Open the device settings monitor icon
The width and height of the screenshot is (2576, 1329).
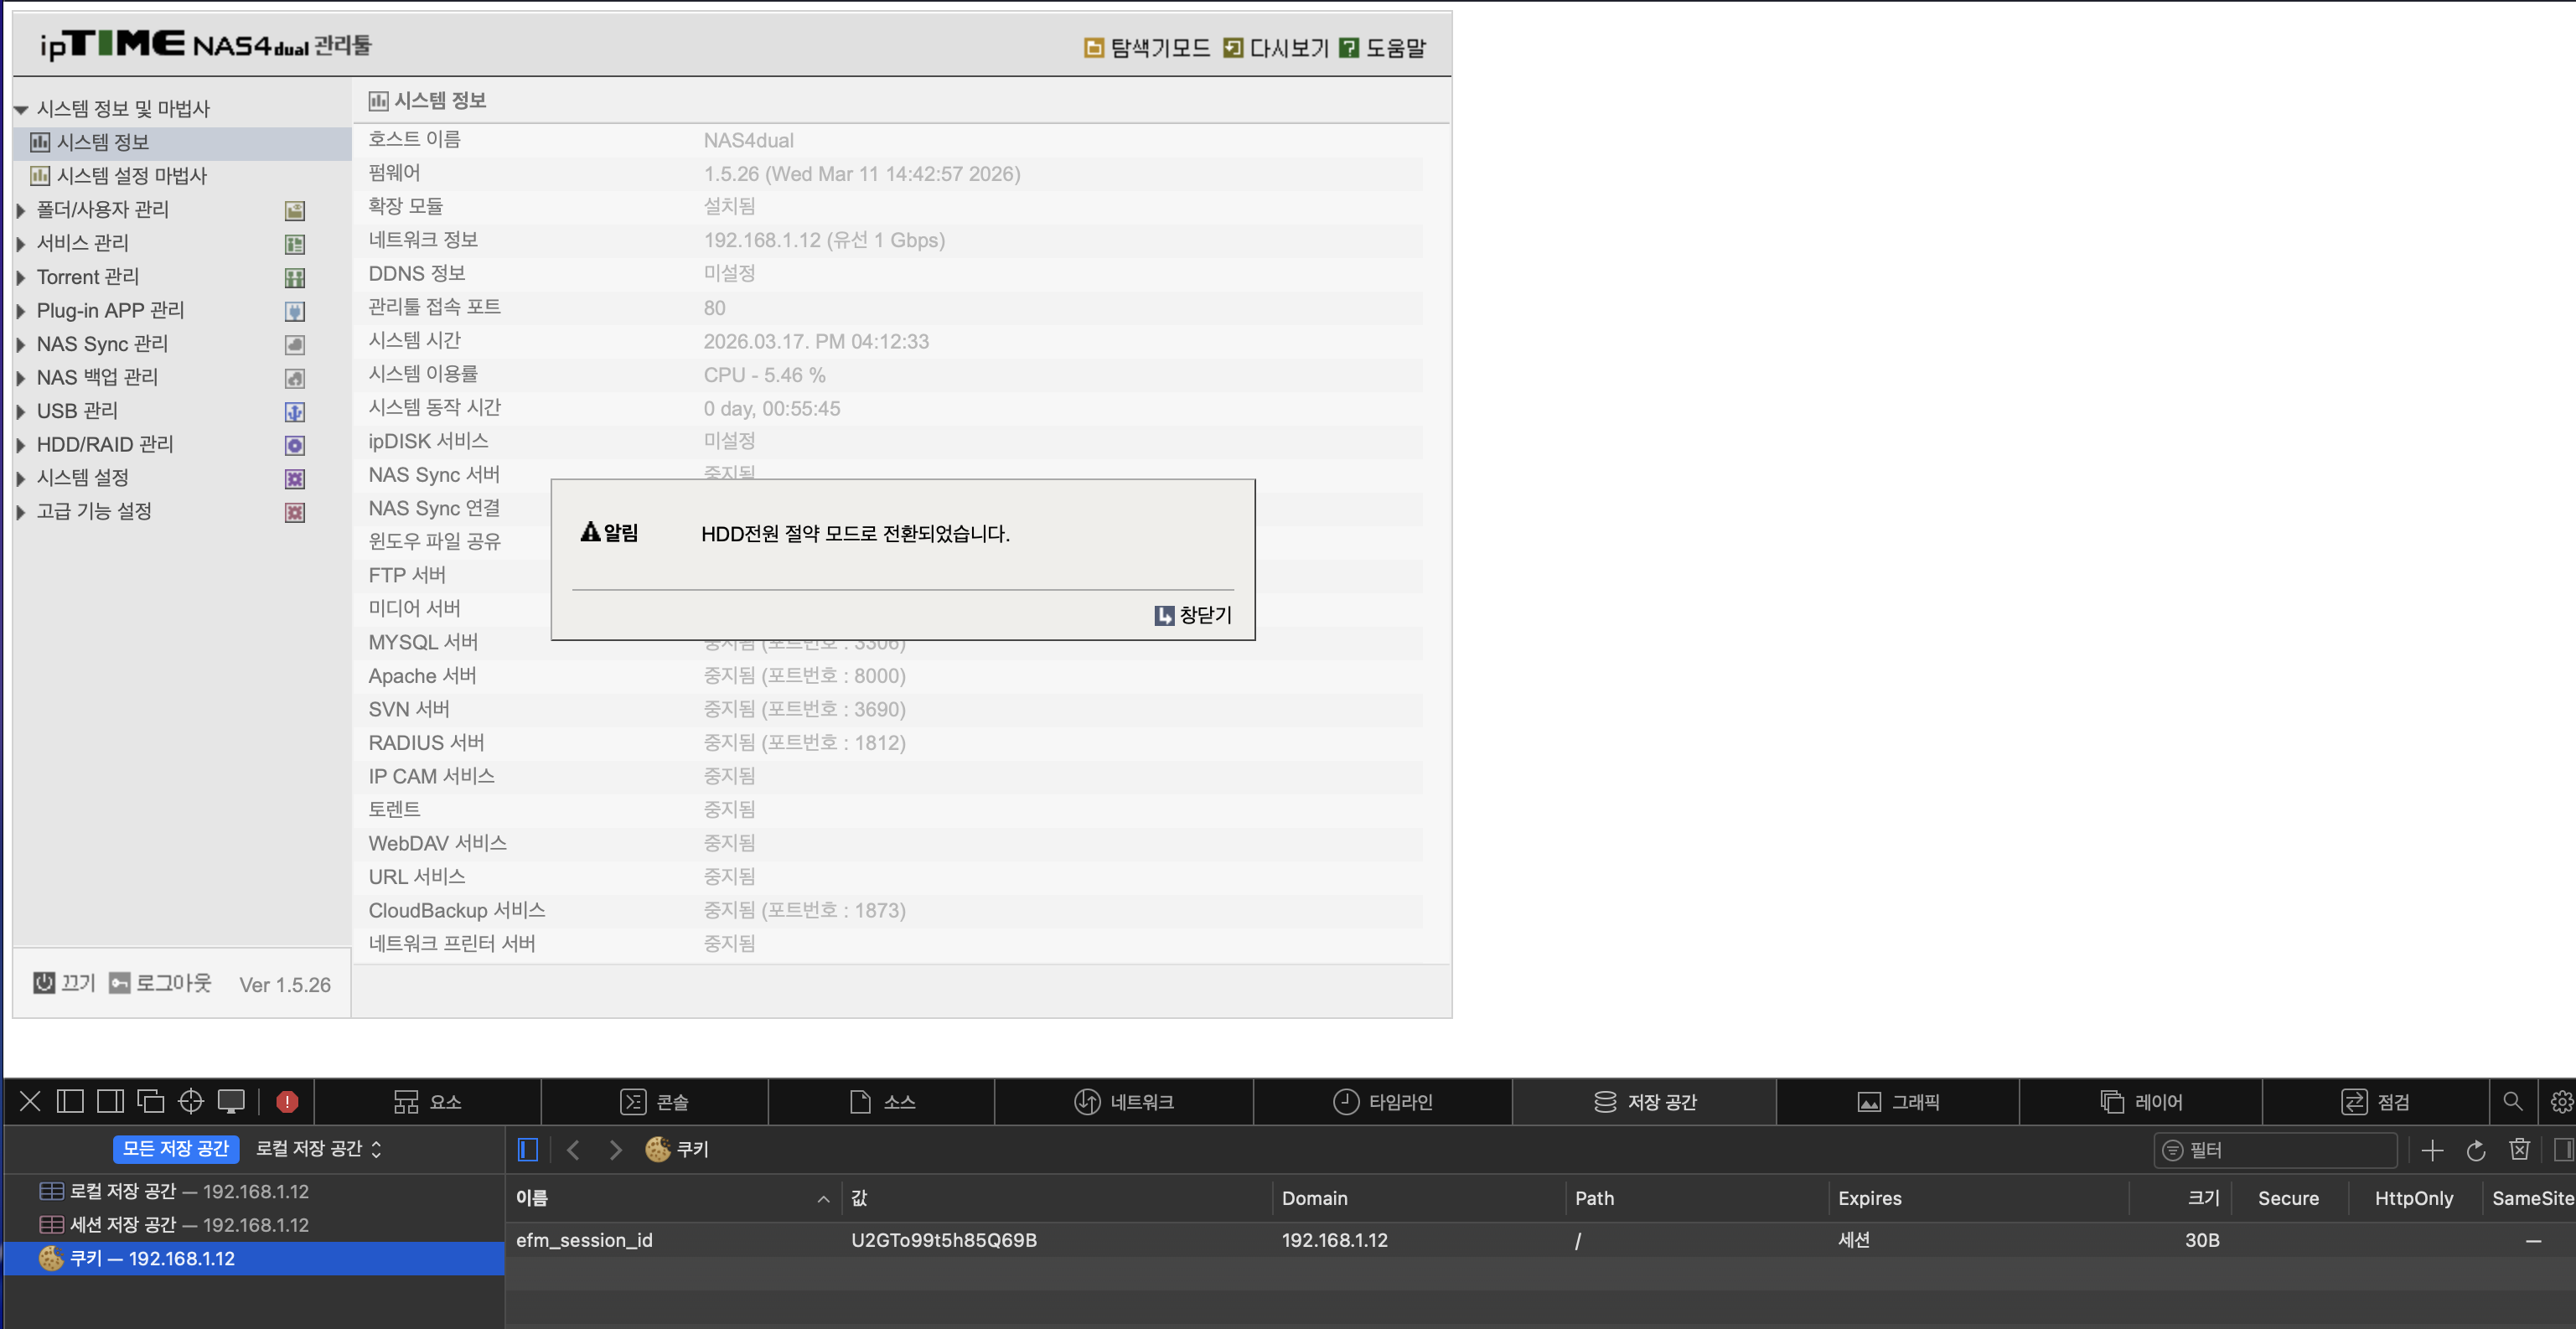[x=231, y=1101]
